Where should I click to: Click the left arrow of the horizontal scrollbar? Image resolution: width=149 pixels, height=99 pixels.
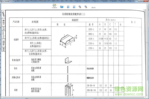[2, 97]
